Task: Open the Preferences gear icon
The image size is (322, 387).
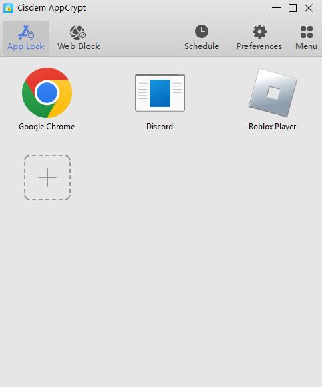Action: 259,32
